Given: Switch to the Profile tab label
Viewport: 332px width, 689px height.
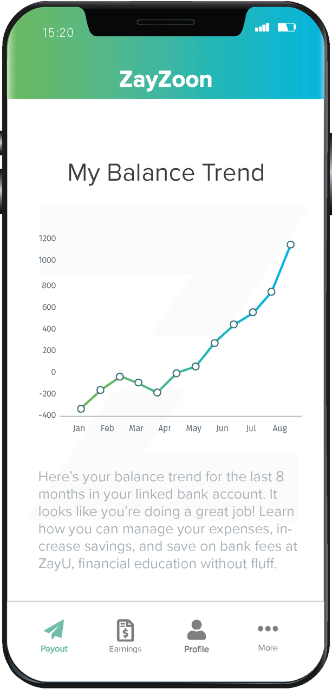Looking at the screenshot, I should pyautogui.click(x=197, y=649).
